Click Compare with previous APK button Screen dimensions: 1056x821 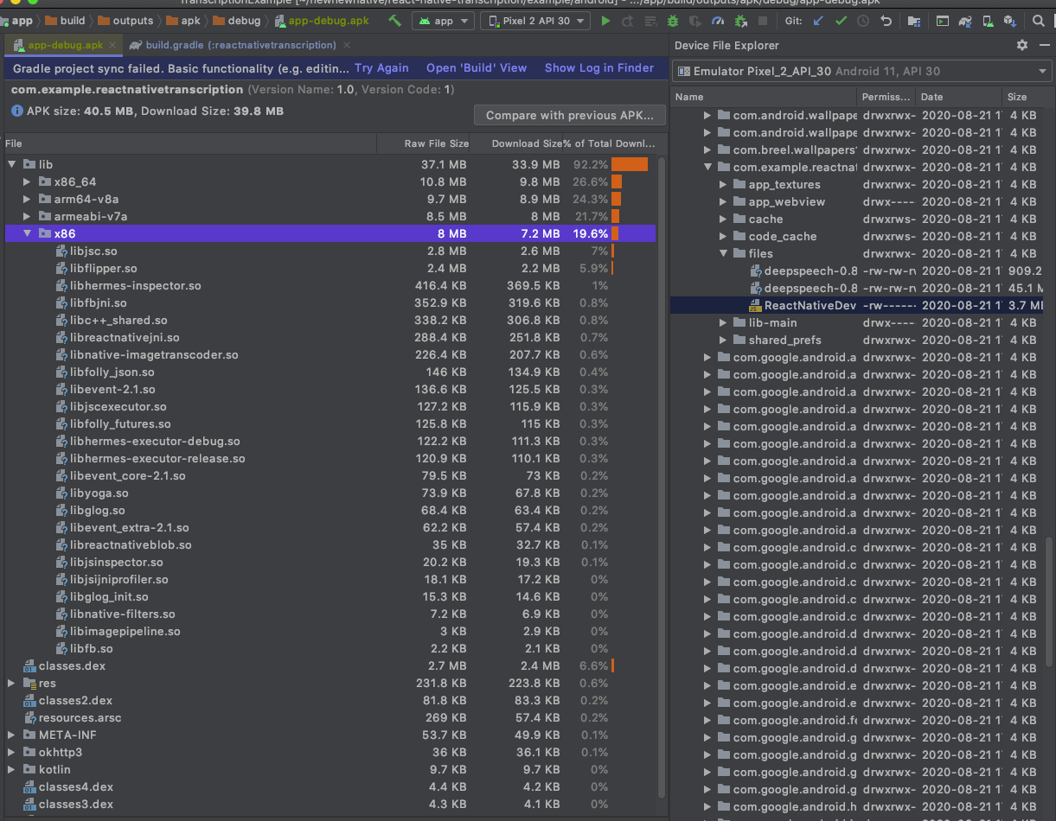[570, 115]
